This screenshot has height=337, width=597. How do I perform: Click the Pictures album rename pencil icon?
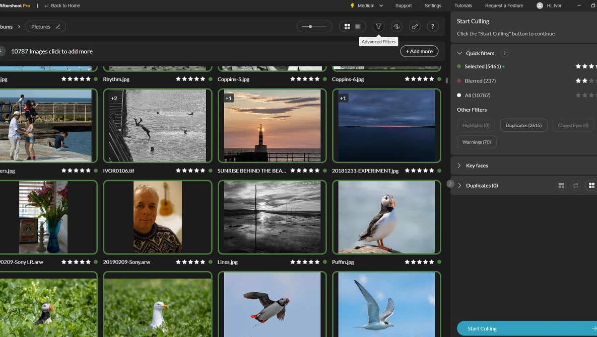pos(58,27)
